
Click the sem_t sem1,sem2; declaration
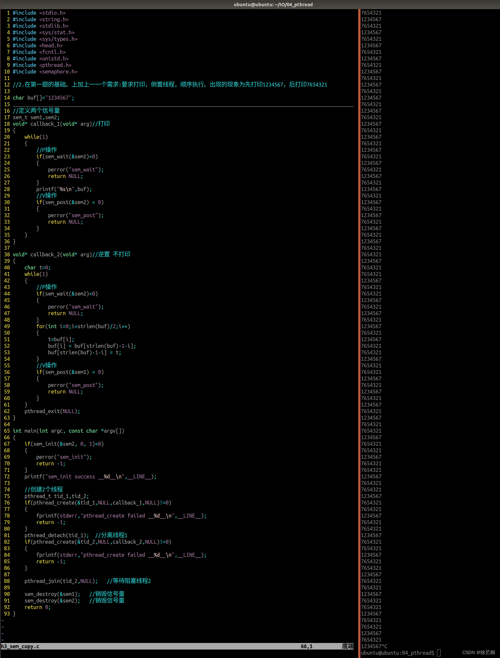[36, 117]
